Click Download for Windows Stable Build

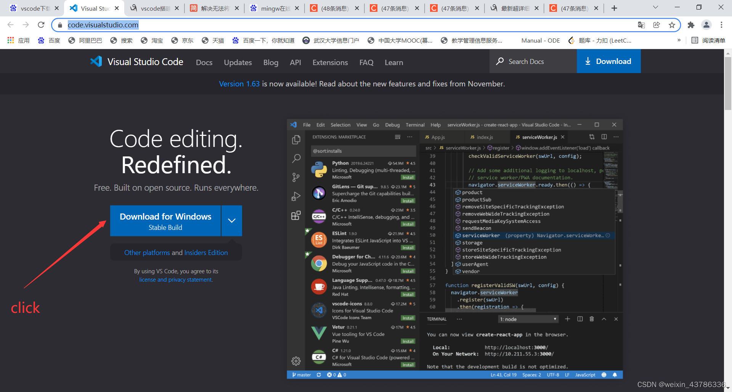tap(165, 221)
